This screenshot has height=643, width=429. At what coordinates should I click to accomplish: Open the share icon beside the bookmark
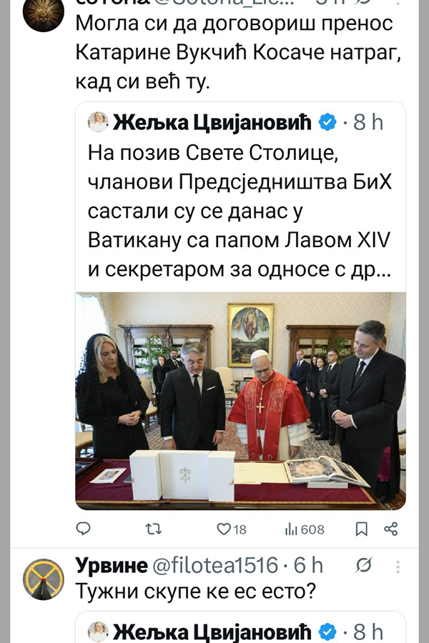tap(391, 529)
